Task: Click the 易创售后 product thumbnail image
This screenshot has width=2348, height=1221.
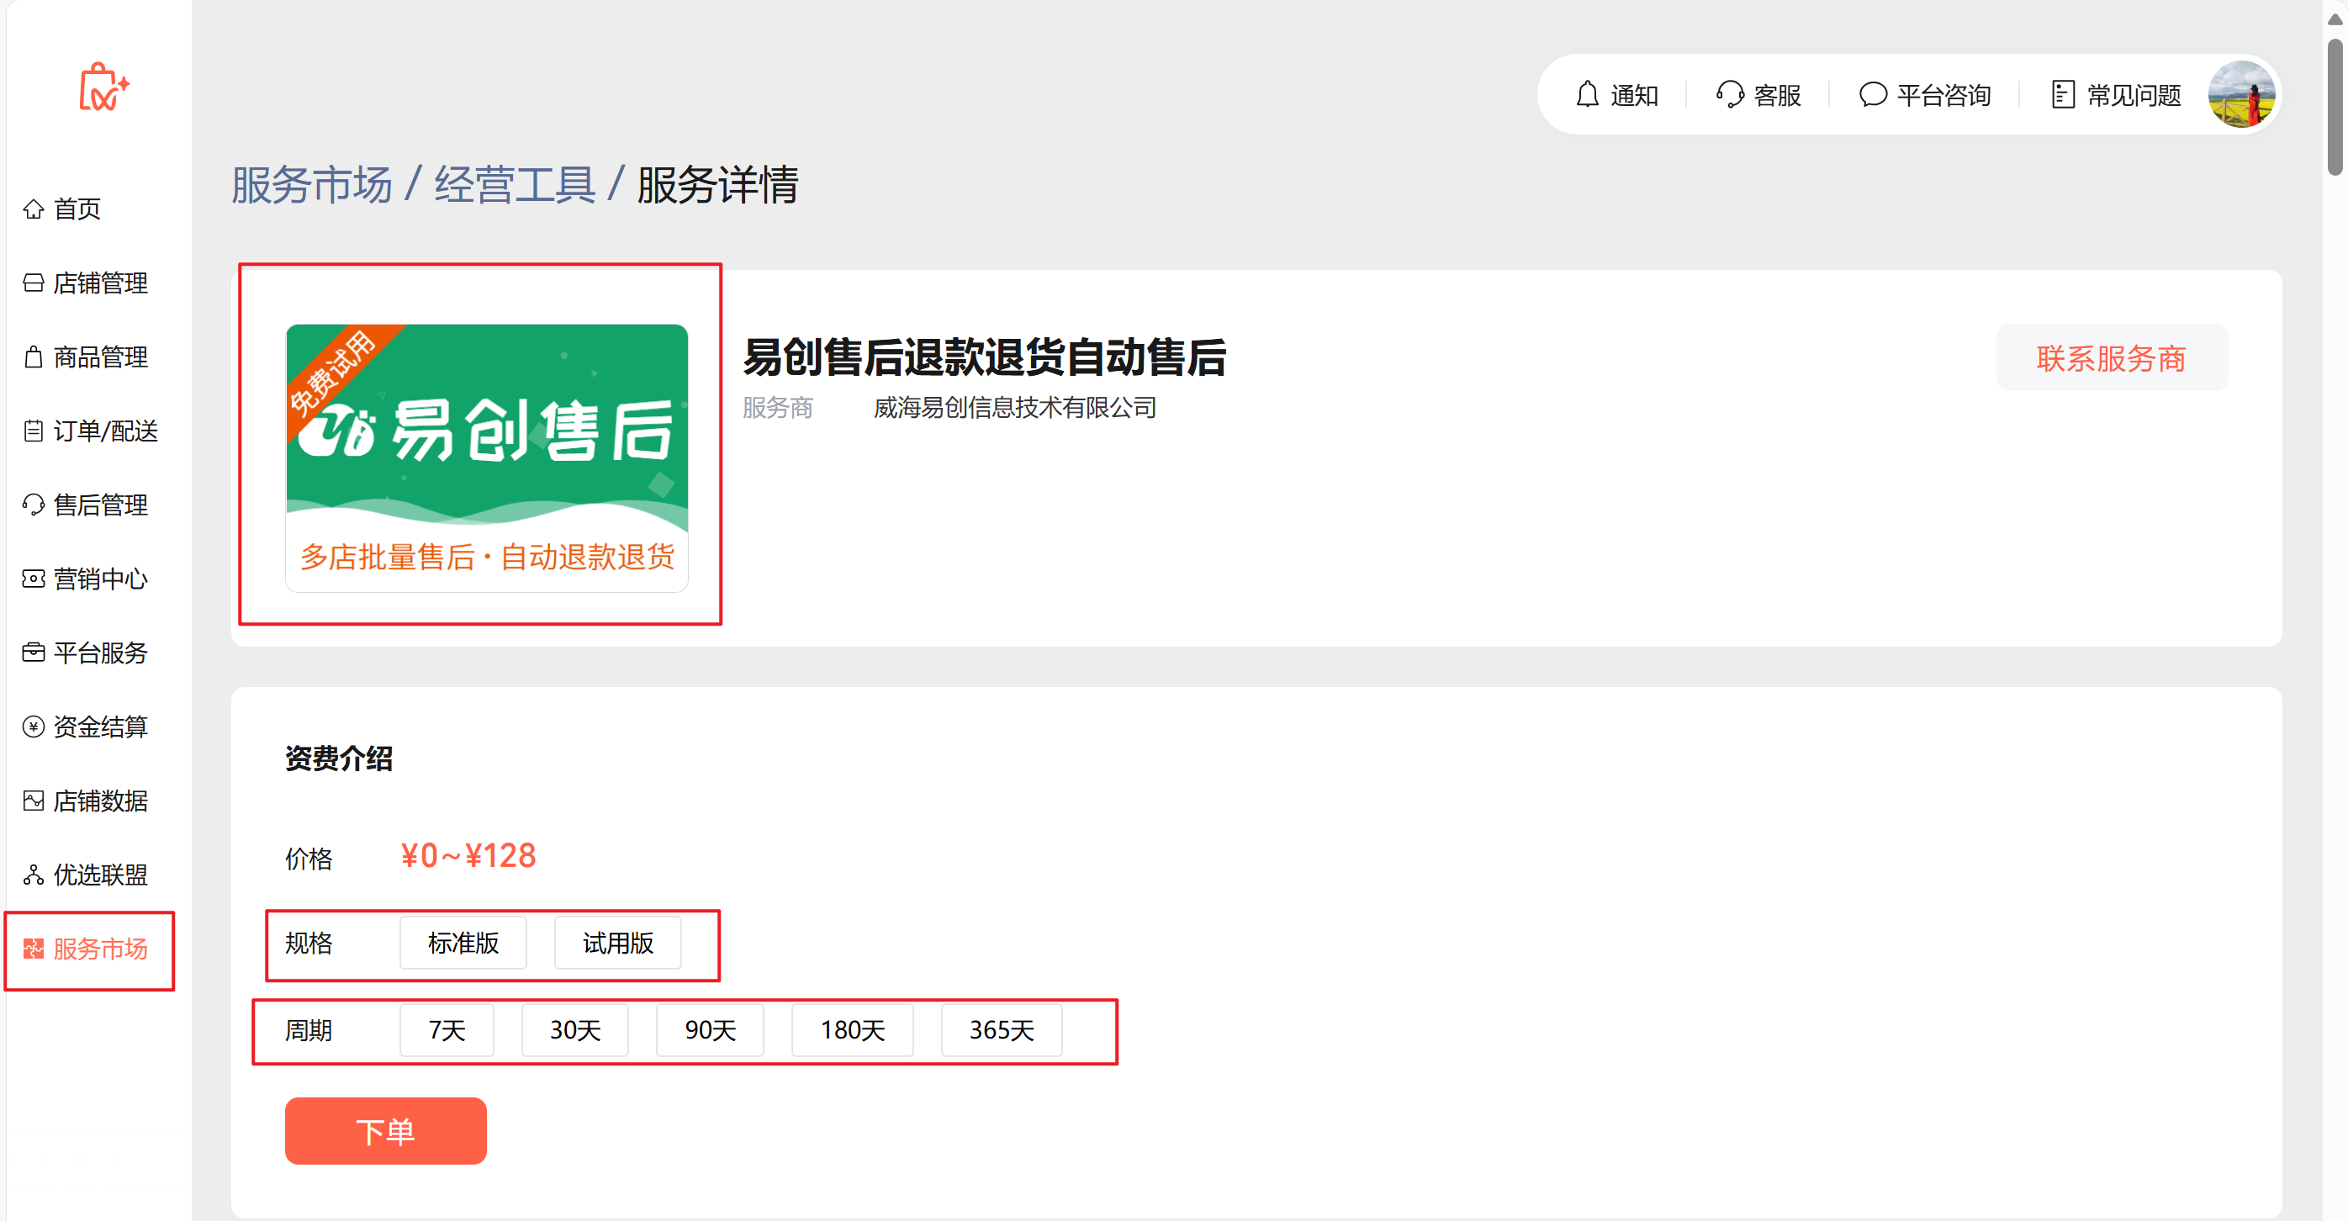Action: point(487,457)
